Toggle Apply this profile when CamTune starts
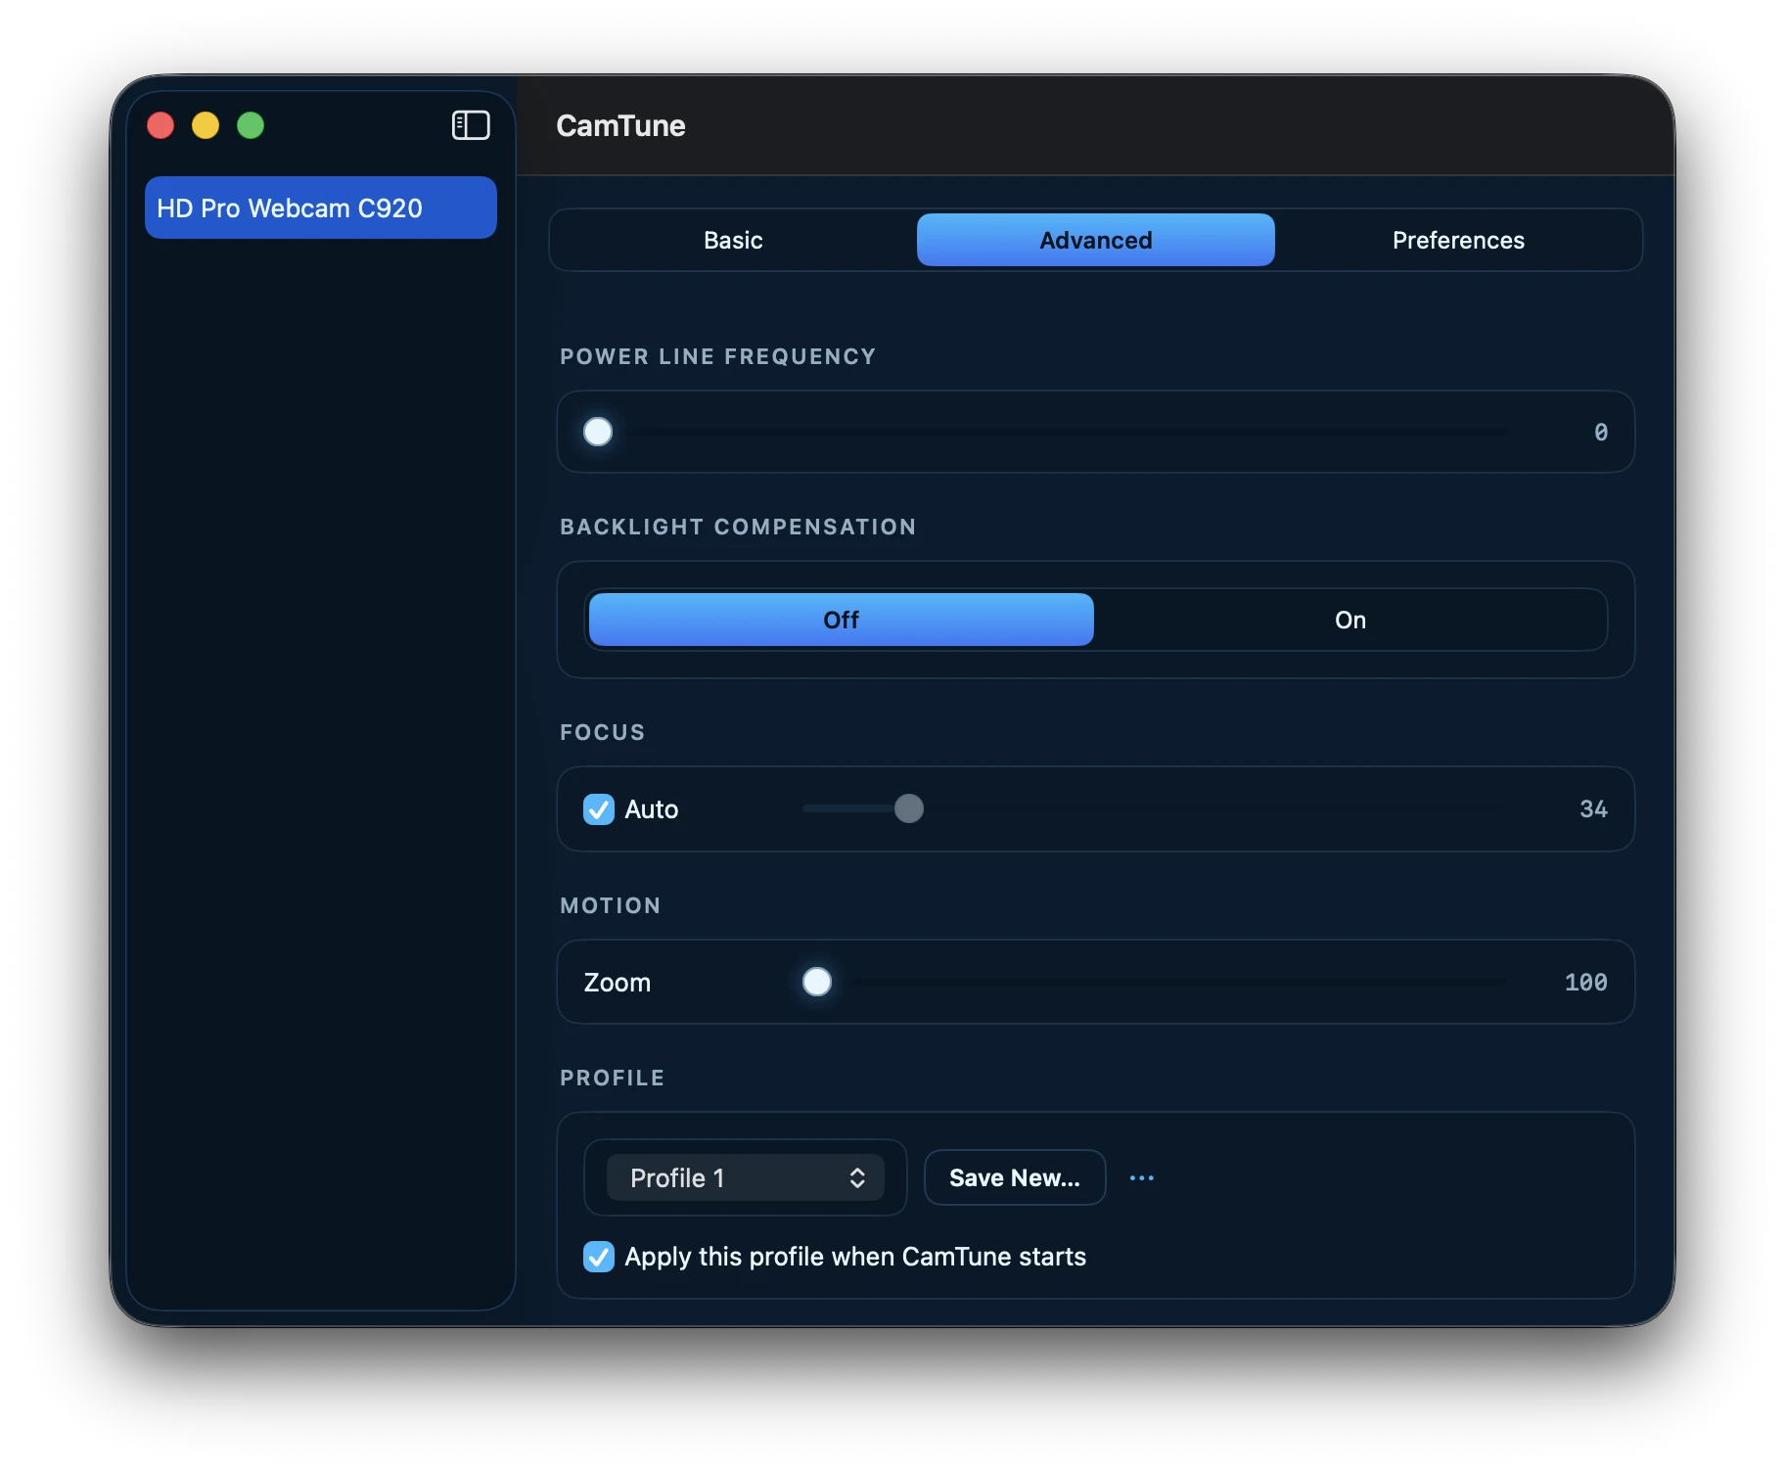 coord(599,1257)
